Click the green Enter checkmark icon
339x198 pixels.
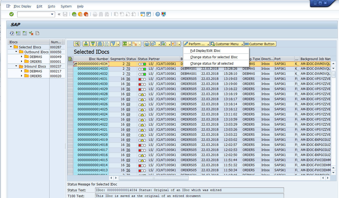(12, 14)
